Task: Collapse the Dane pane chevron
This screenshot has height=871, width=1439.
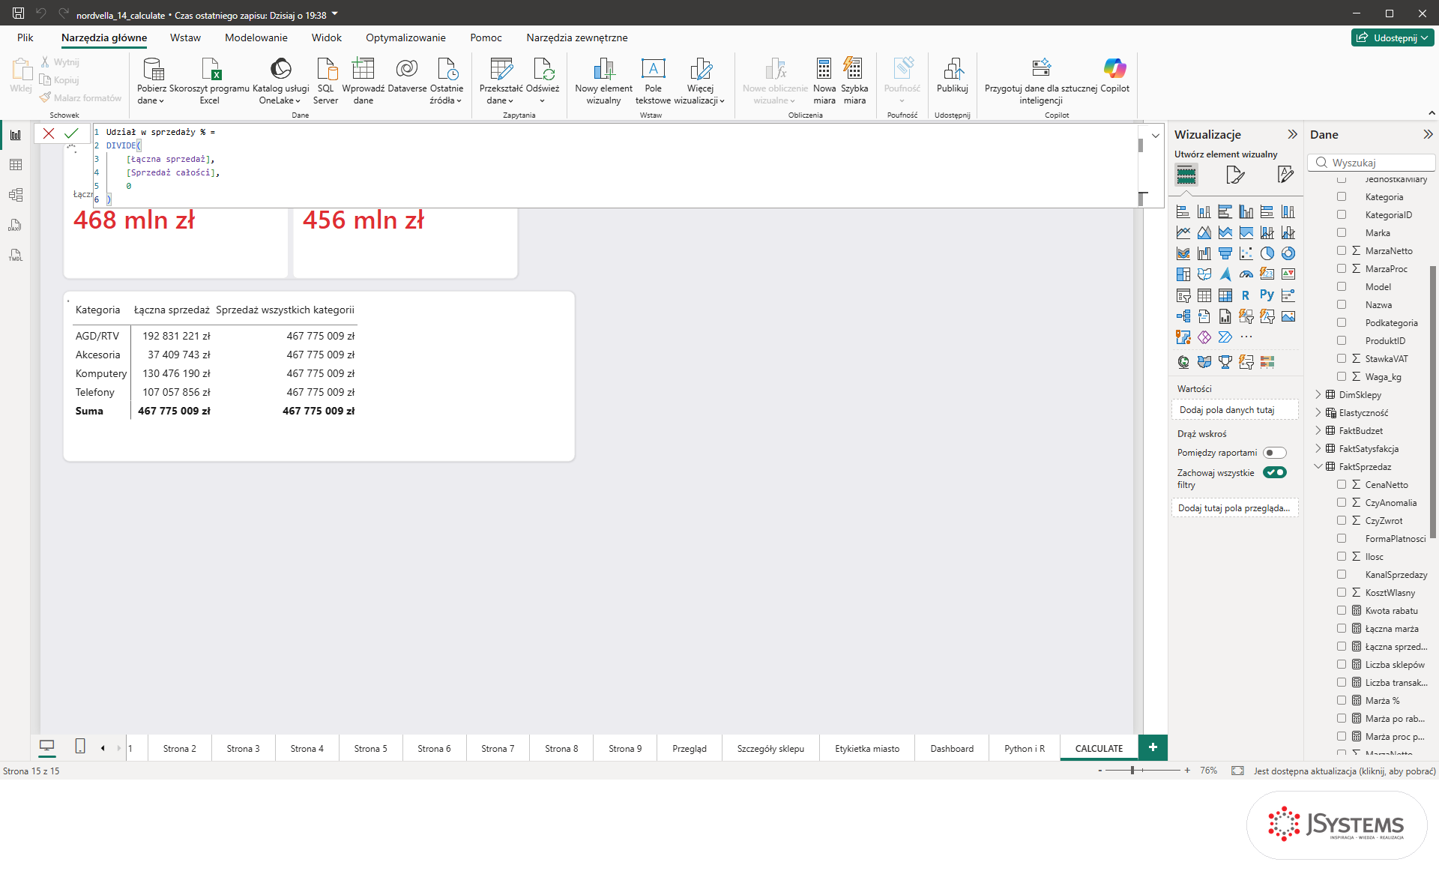Action: (x=1428, y=135)
